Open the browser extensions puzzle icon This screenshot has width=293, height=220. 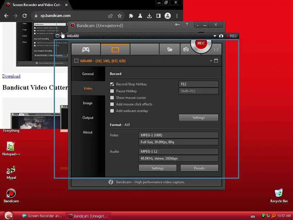tap(131, 16)
